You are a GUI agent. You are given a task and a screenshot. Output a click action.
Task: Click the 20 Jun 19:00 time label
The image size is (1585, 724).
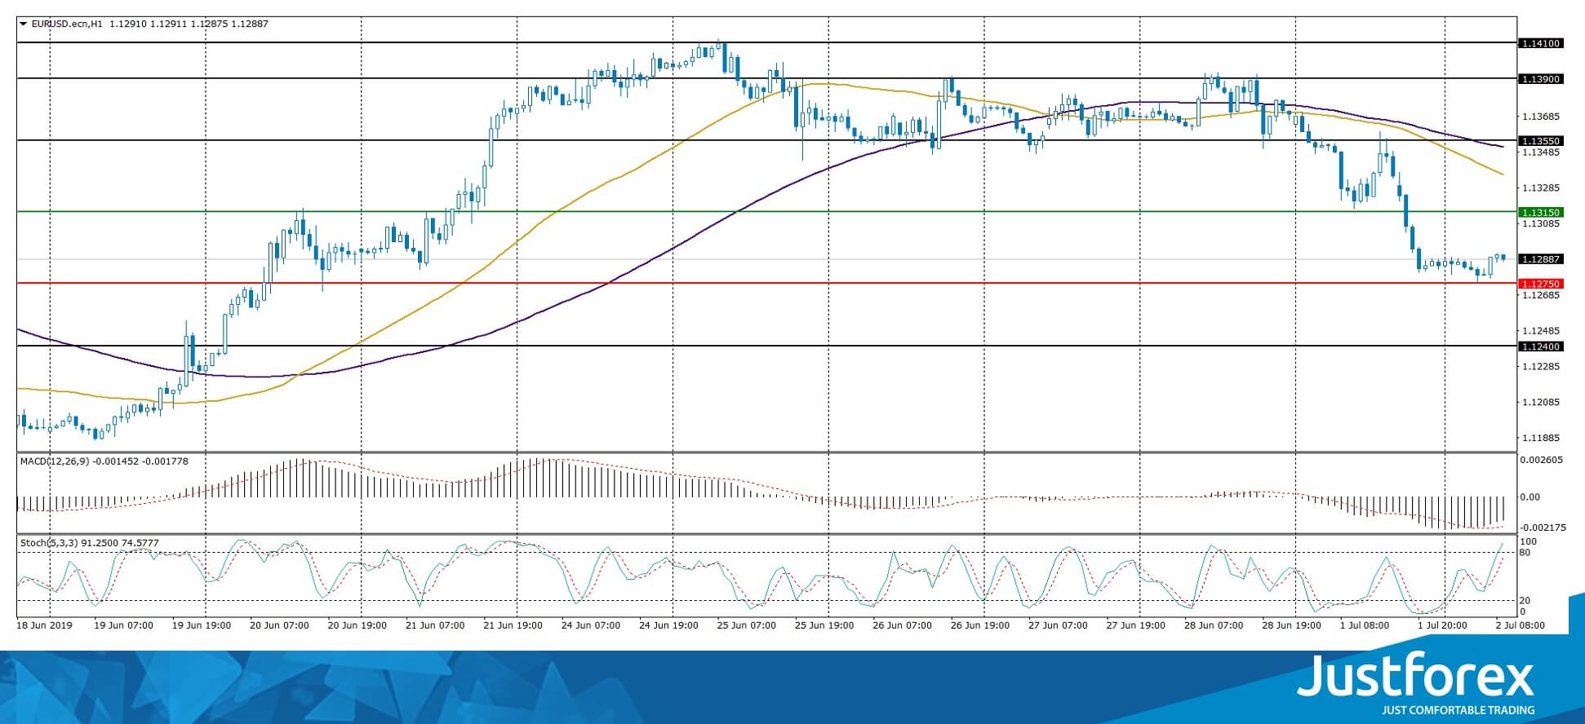[x=357, y=625]
